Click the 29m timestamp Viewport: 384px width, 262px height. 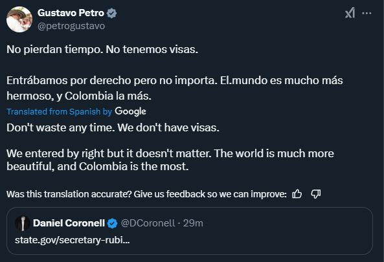(x=193, y=223)
